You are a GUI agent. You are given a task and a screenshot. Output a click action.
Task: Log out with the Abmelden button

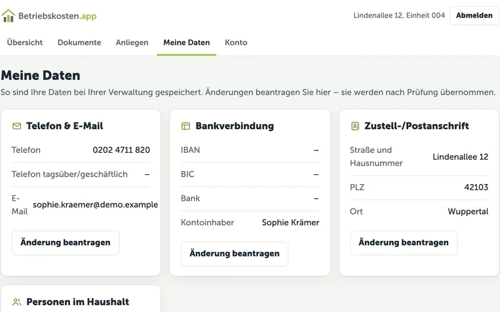[474, 15]
